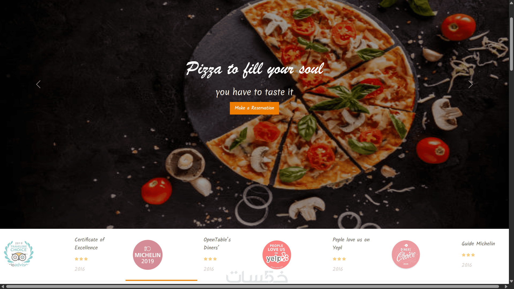Go to previous slide with left arrow
The height and width of the screenshot is (289, 514).
click(x=38, y=84)
